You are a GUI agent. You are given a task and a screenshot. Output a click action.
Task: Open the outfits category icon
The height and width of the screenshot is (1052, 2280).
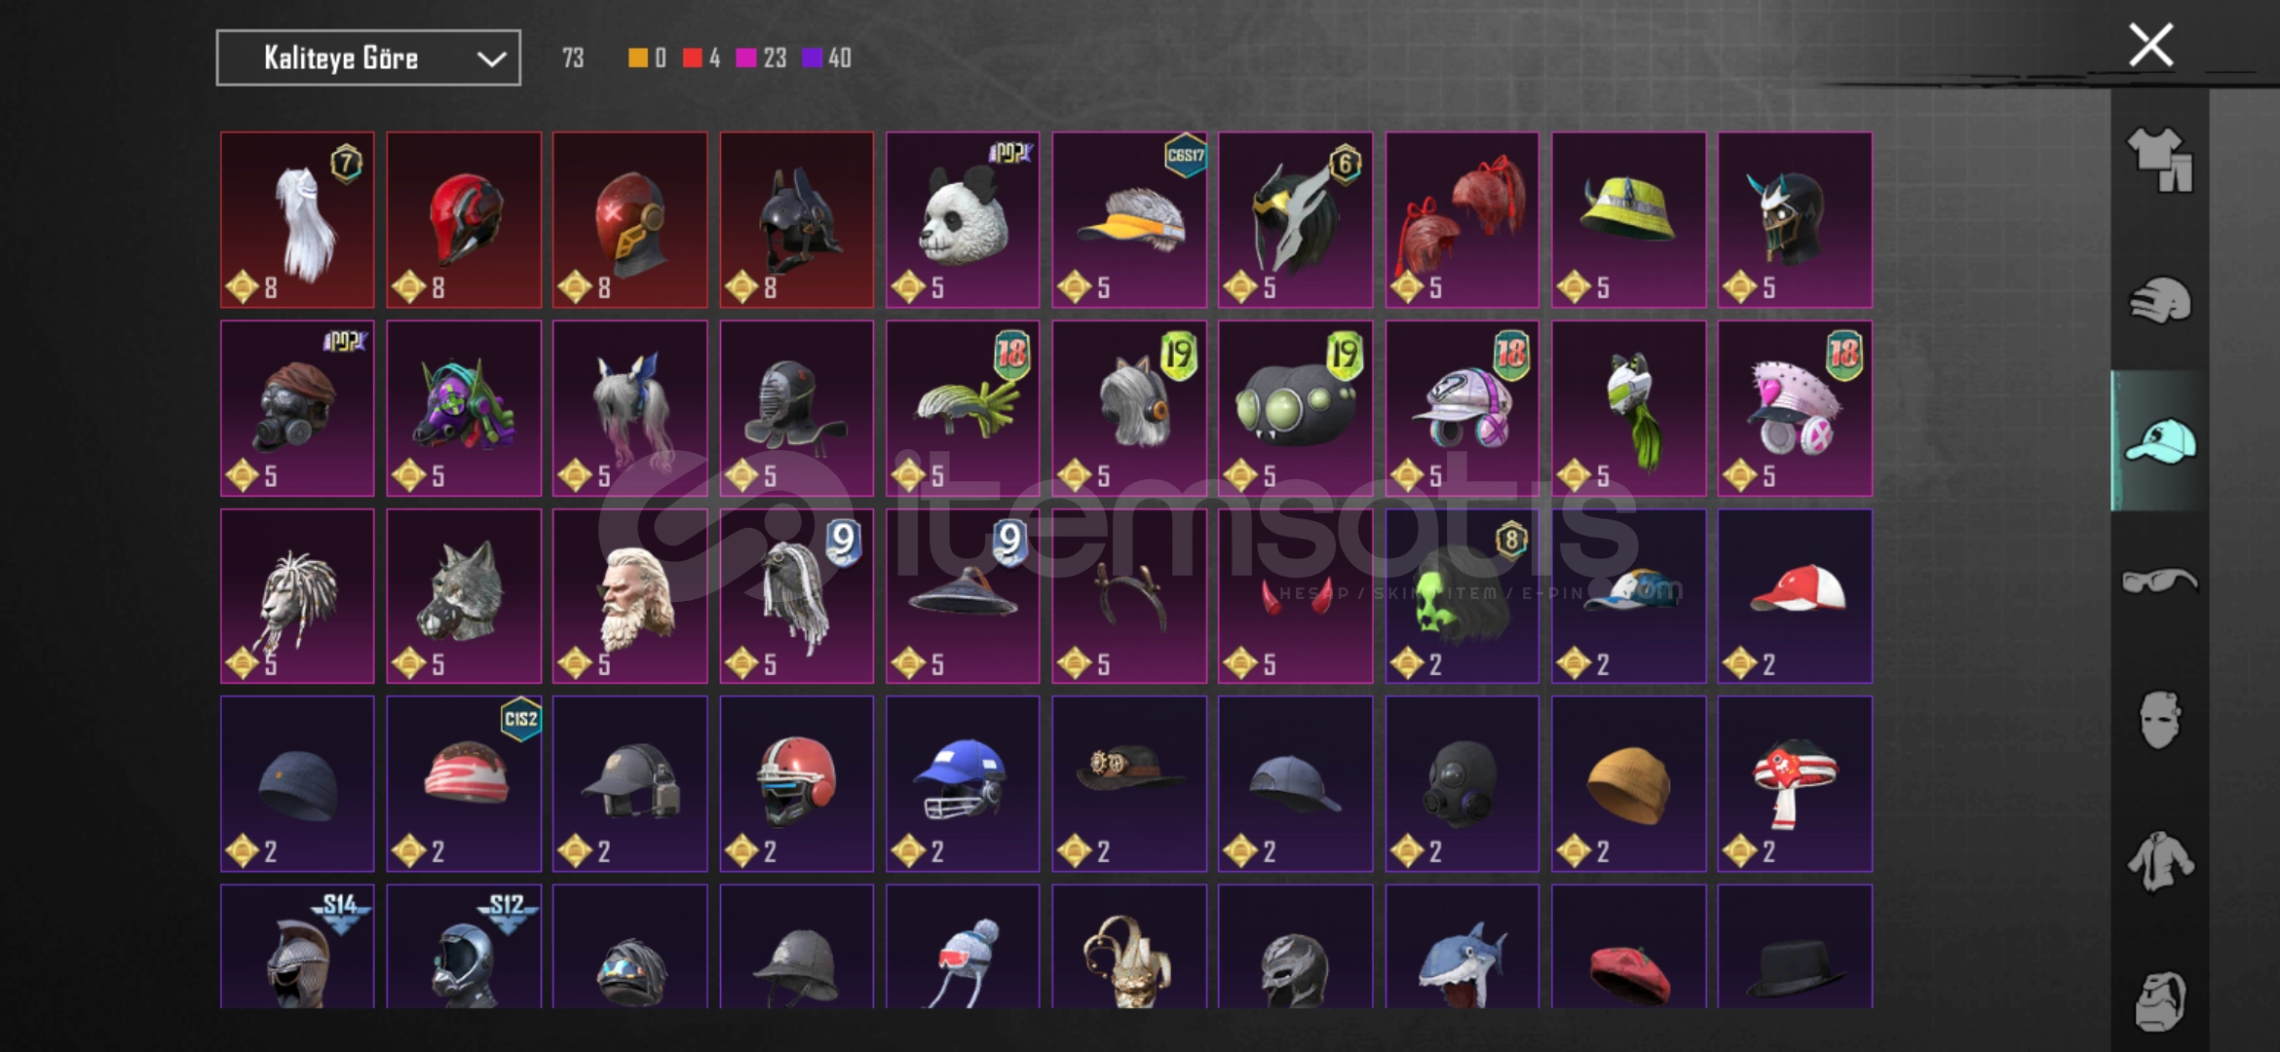coord(2159,161)
